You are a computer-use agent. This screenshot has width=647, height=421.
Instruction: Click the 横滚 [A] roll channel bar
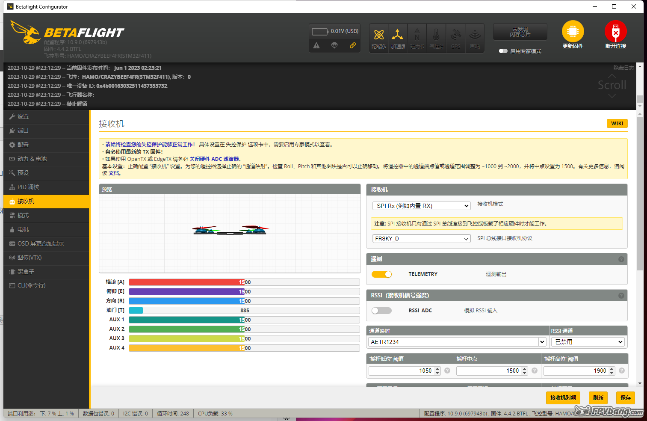click(244, 282)
